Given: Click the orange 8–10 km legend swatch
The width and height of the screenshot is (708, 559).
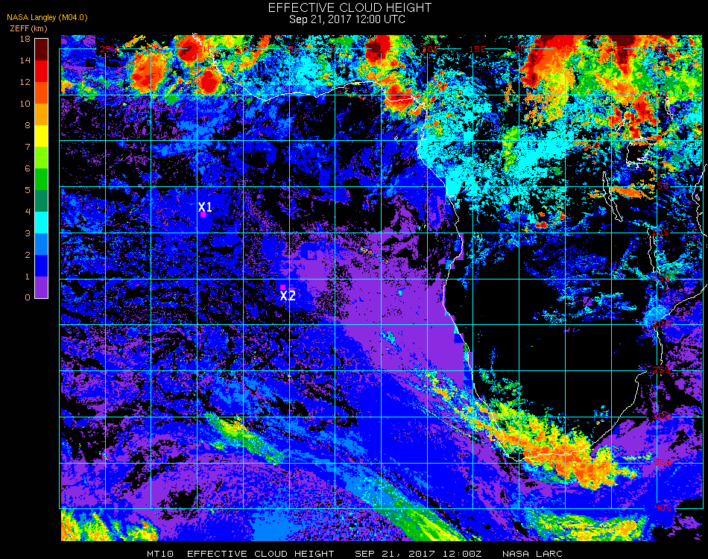Looking at the screenshot, I should coord(41,115).
